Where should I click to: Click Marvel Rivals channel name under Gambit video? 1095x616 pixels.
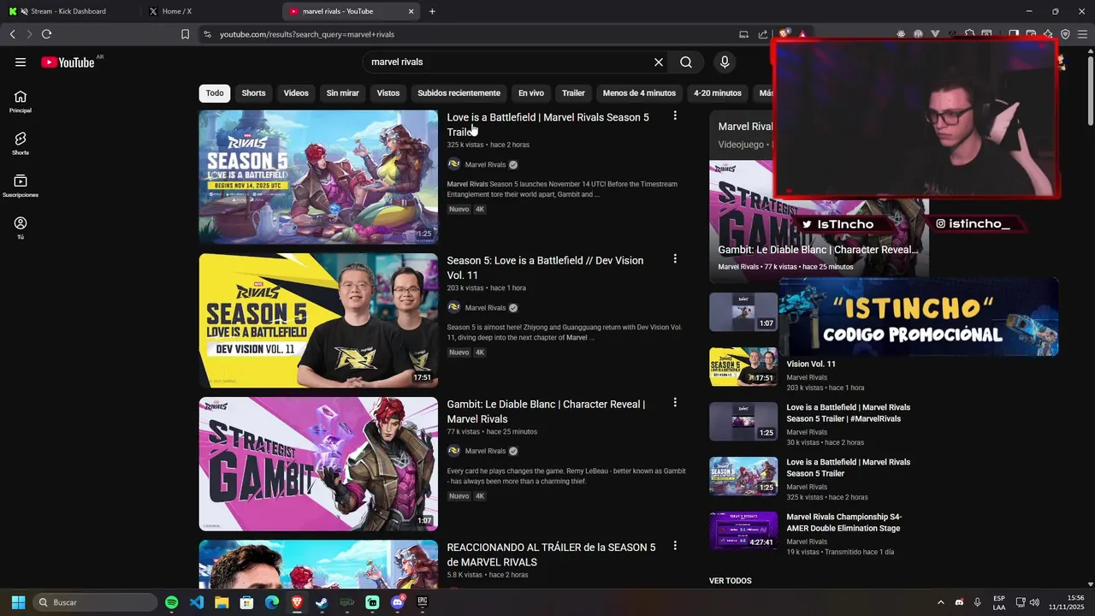click(485, 451)
